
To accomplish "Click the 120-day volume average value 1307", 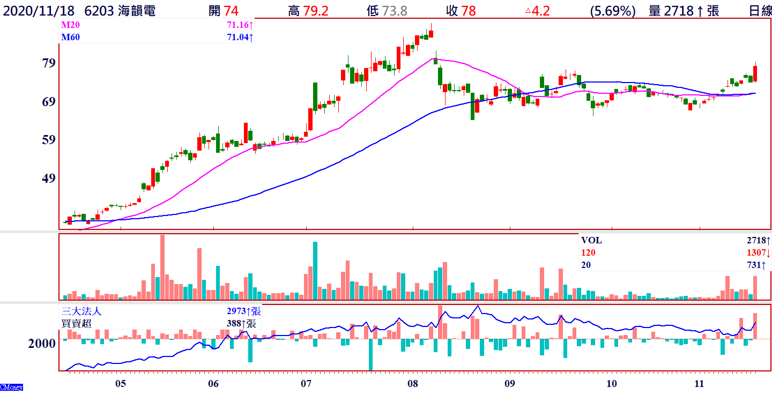I will point(756,252).
